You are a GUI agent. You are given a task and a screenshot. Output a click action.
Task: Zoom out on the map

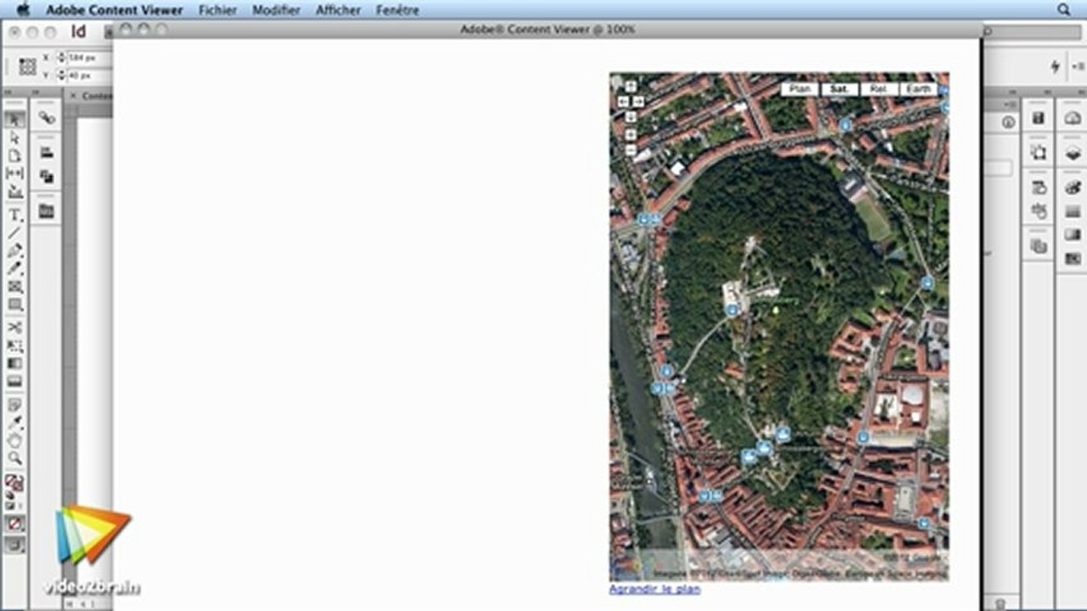tap(631, 150)
